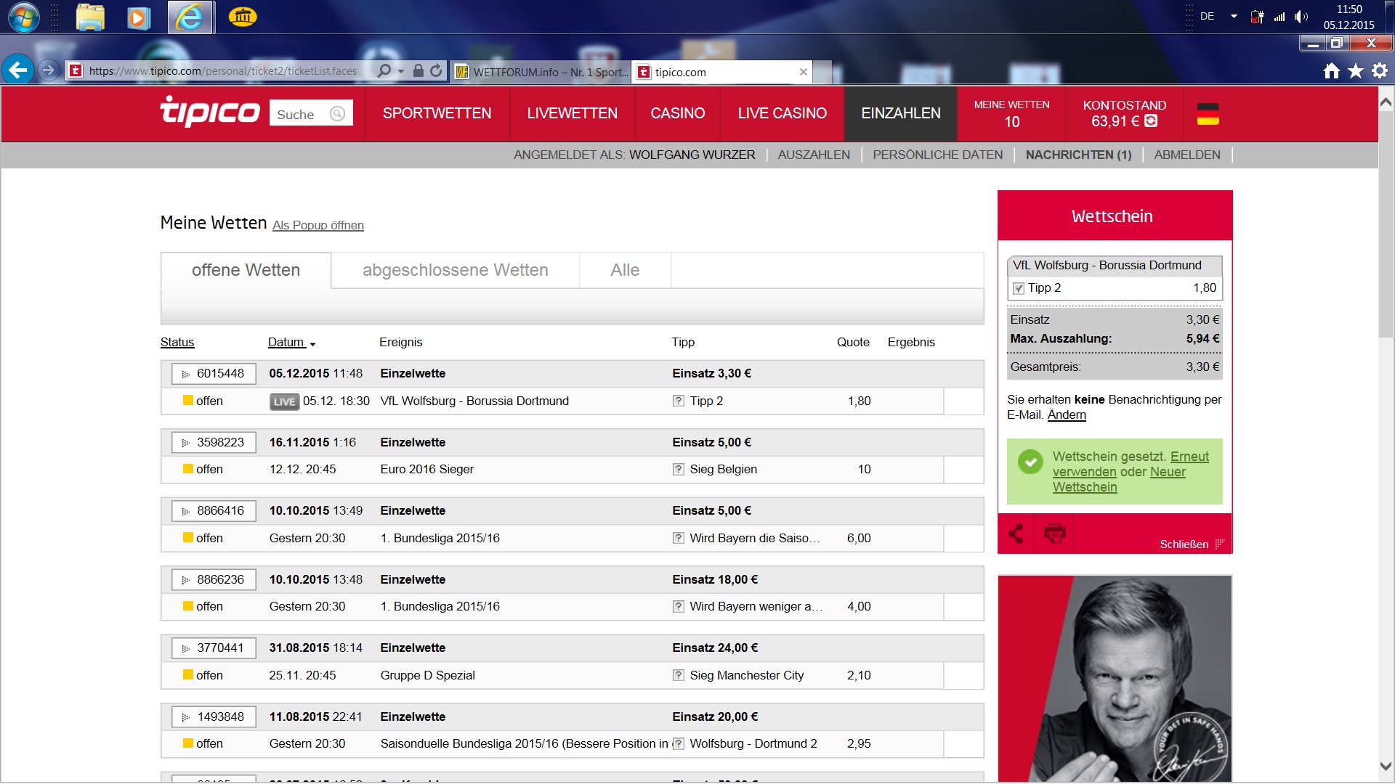Click the search magnifier icon in Suche field

point(337,113)
